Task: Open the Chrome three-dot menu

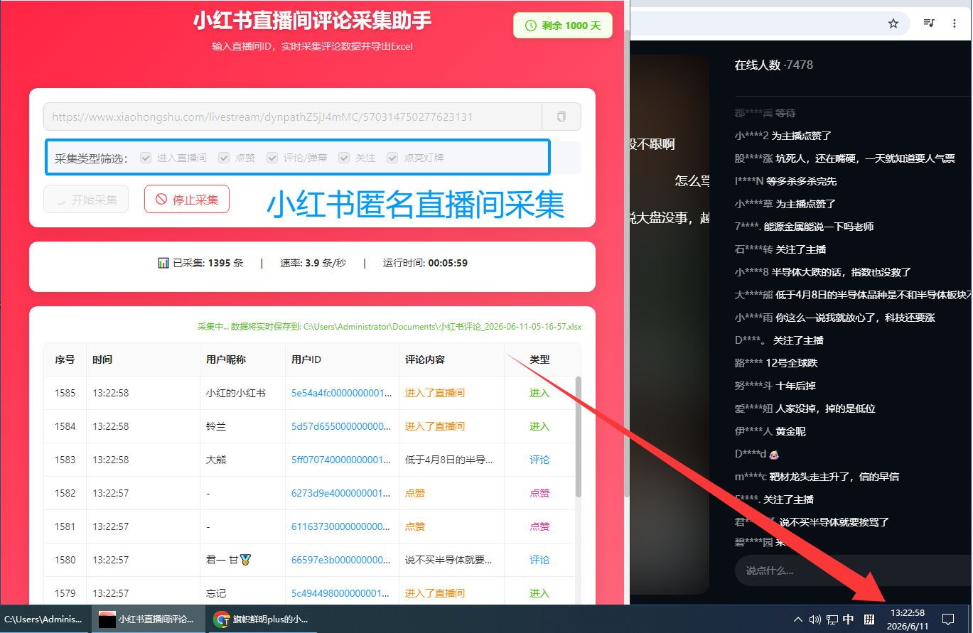Action: 955,23
